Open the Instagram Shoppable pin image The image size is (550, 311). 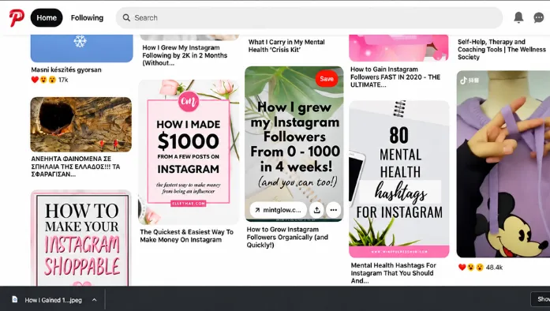81,238
